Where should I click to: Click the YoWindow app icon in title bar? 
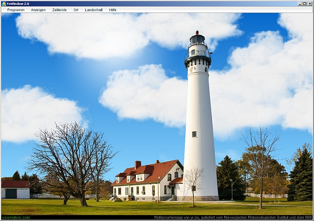(4, 4)
